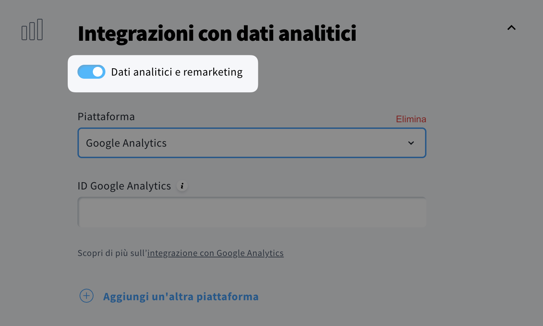Click the 'Integrazioni con dati analitici' heading

pyautogui.click(x=217, y=34)
